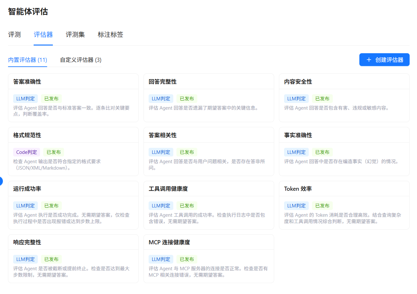
Task: Click 事实准确性 description about 幻觉
Action: pos(341,162)
